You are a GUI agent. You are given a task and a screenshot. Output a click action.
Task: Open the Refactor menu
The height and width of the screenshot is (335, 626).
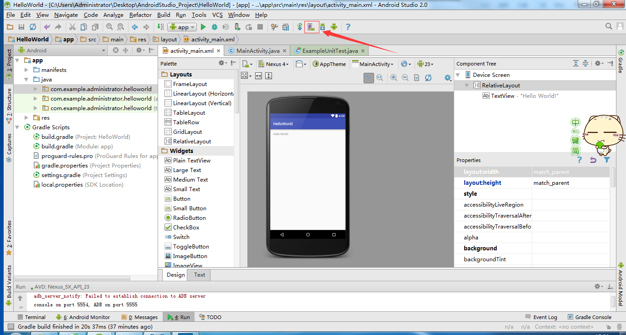coord(140,15)
